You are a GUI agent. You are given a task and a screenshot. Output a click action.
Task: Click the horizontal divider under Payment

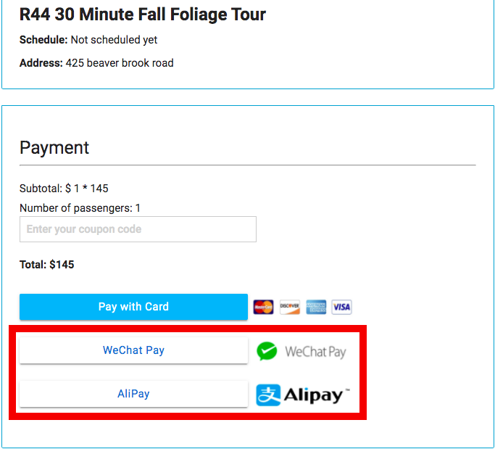pos(247,165)
